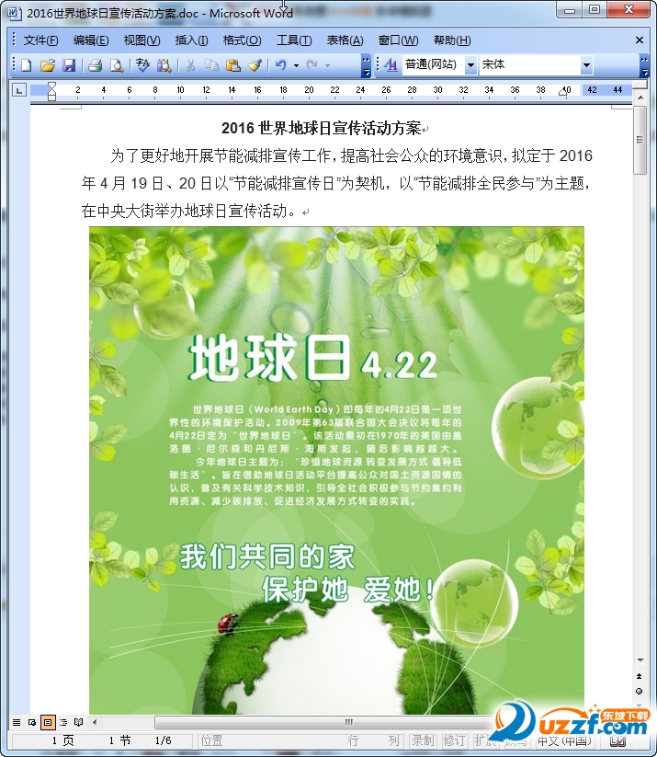657x757 pixels.
Task: Open Standard toolbar options overflow
Action: 366,65
